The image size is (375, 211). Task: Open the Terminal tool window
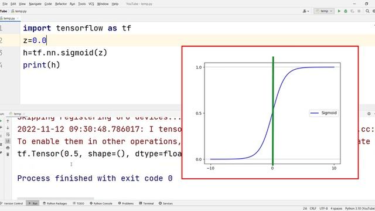coord(146,203)
